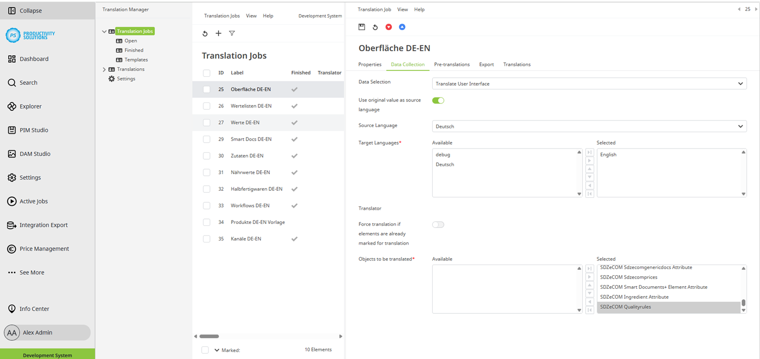Open the Source Language dropdown

coord(589,127)
